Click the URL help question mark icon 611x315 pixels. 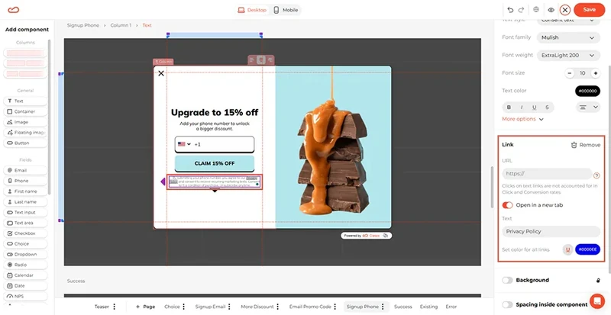(x=596, y=175)
